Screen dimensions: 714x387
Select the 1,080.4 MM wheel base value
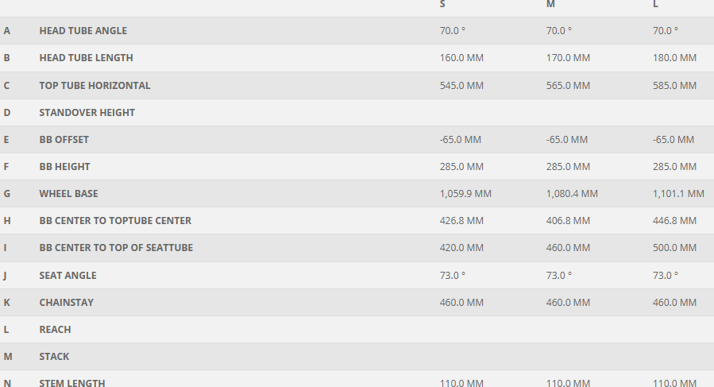pos(572,193)
